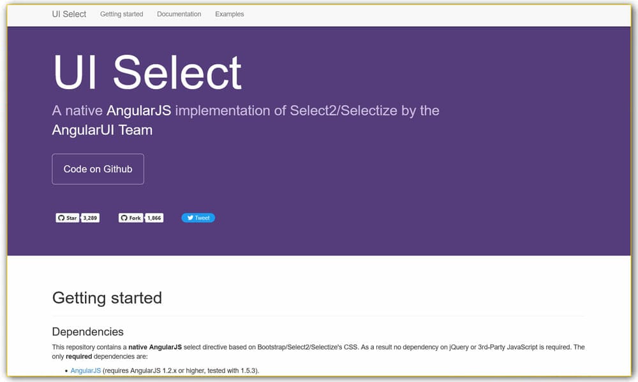Click the Getting started section heading
Screen dimensions: 638x382
107,297
